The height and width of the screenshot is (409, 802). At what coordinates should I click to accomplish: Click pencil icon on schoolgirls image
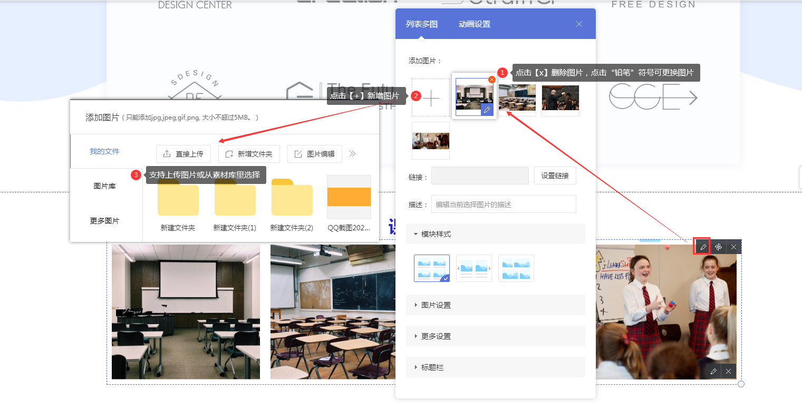click(x=713, y=372)
